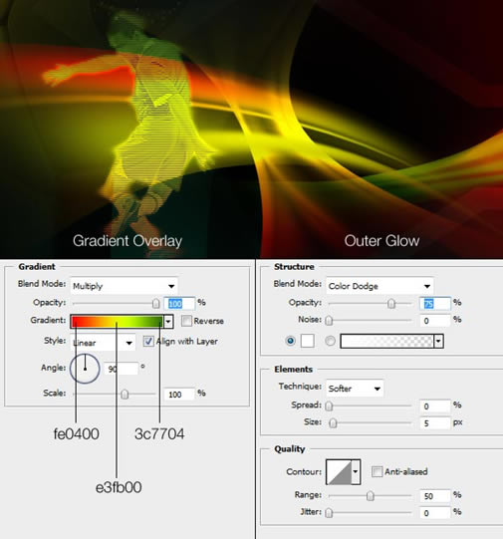This screenshot has height=539, width=503.
Task: Click the Angle dial control
Action: (85, 369)
